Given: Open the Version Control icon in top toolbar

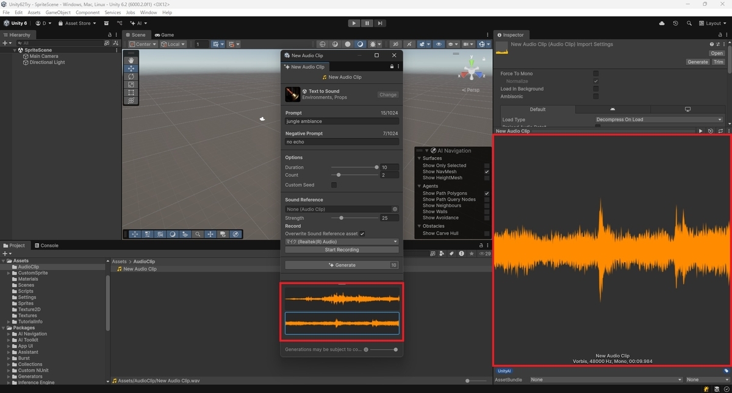Looking at the screenshot, I should click(120, 23).
